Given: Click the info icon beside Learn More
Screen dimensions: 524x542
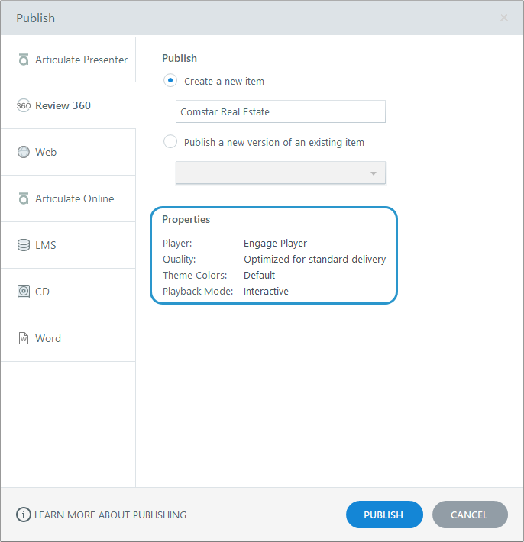Looking at the screenshot, I should click(x=24, y=515).
